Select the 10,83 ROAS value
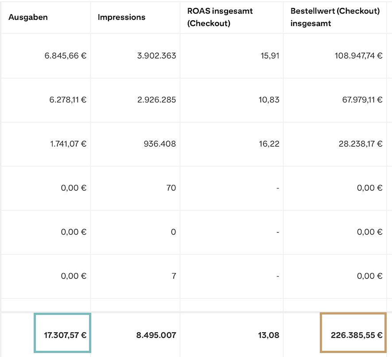Viewport: 392px width, 357px height. (x=270, y=100)
